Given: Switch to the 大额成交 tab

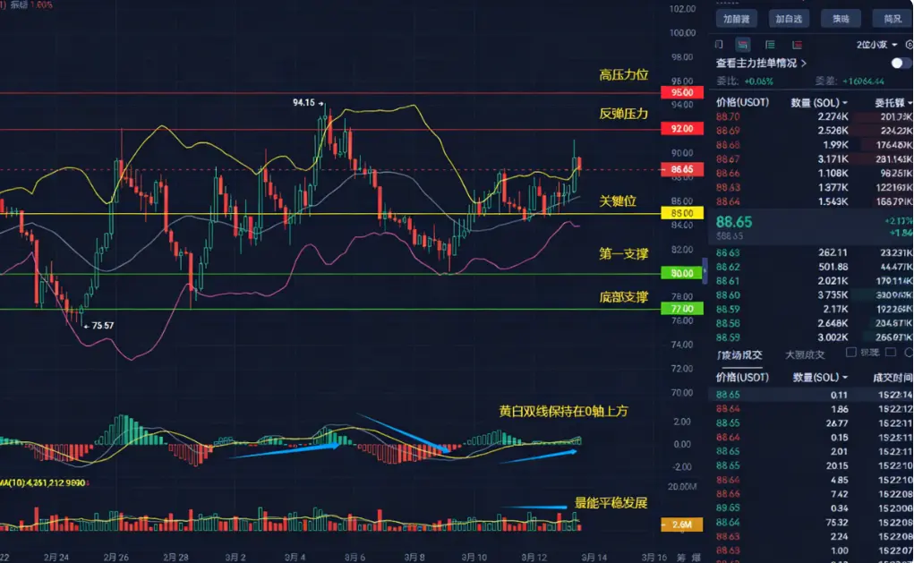Looking at the screenshot, I should pos(805,354).
